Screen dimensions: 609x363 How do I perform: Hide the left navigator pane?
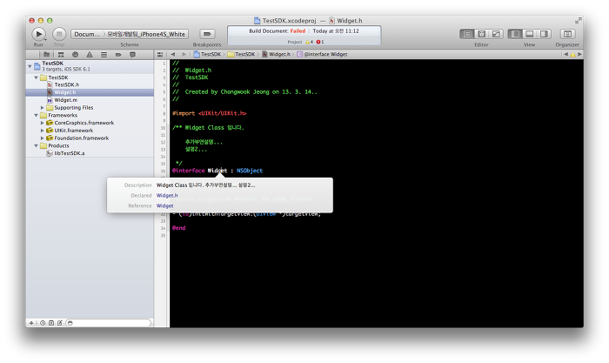point(515,34)
